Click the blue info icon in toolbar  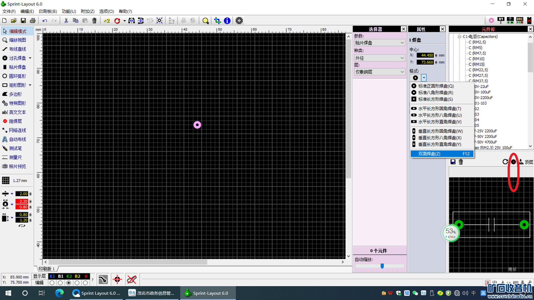pos(227,21)
